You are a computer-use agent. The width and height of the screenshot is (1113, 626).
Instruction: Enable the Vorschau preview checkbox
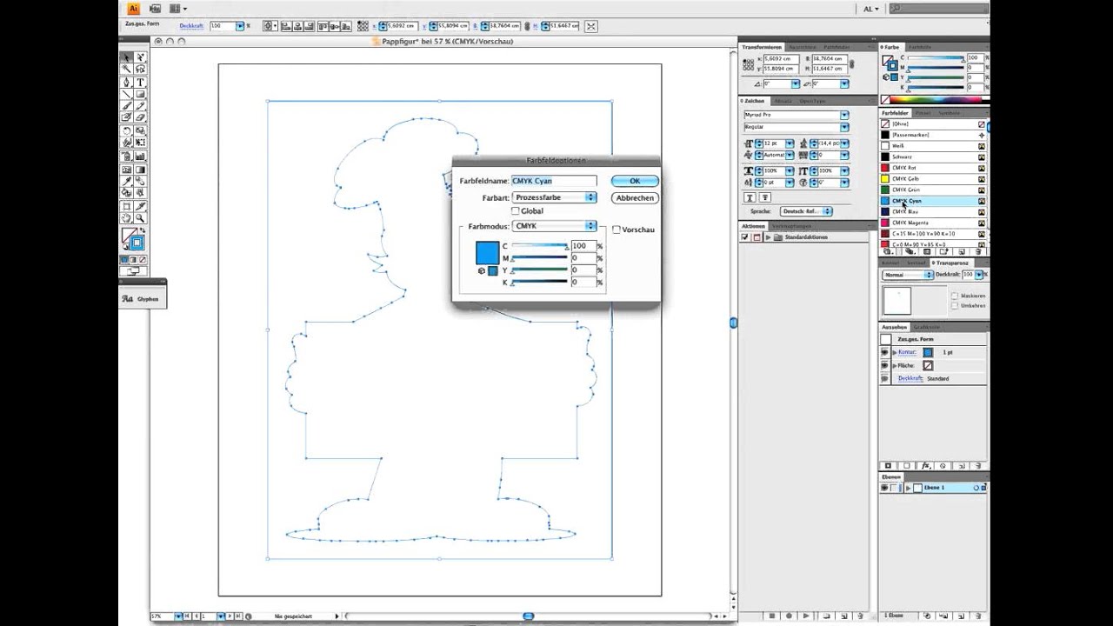(616, 230)
